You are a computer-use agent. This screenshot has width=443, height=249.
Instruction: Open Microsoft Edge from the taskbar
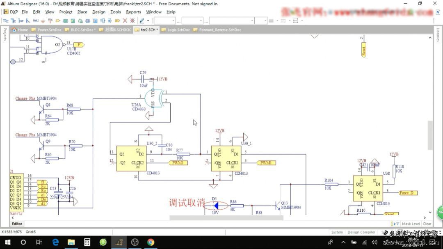click(x=55, y=242)
